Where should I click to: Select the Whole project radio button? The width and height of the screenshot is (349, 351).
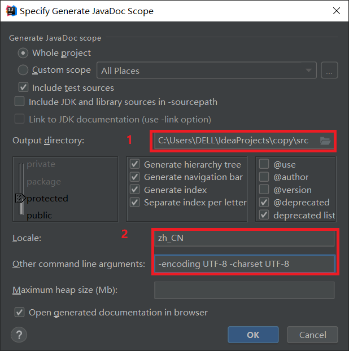(23, 53)
